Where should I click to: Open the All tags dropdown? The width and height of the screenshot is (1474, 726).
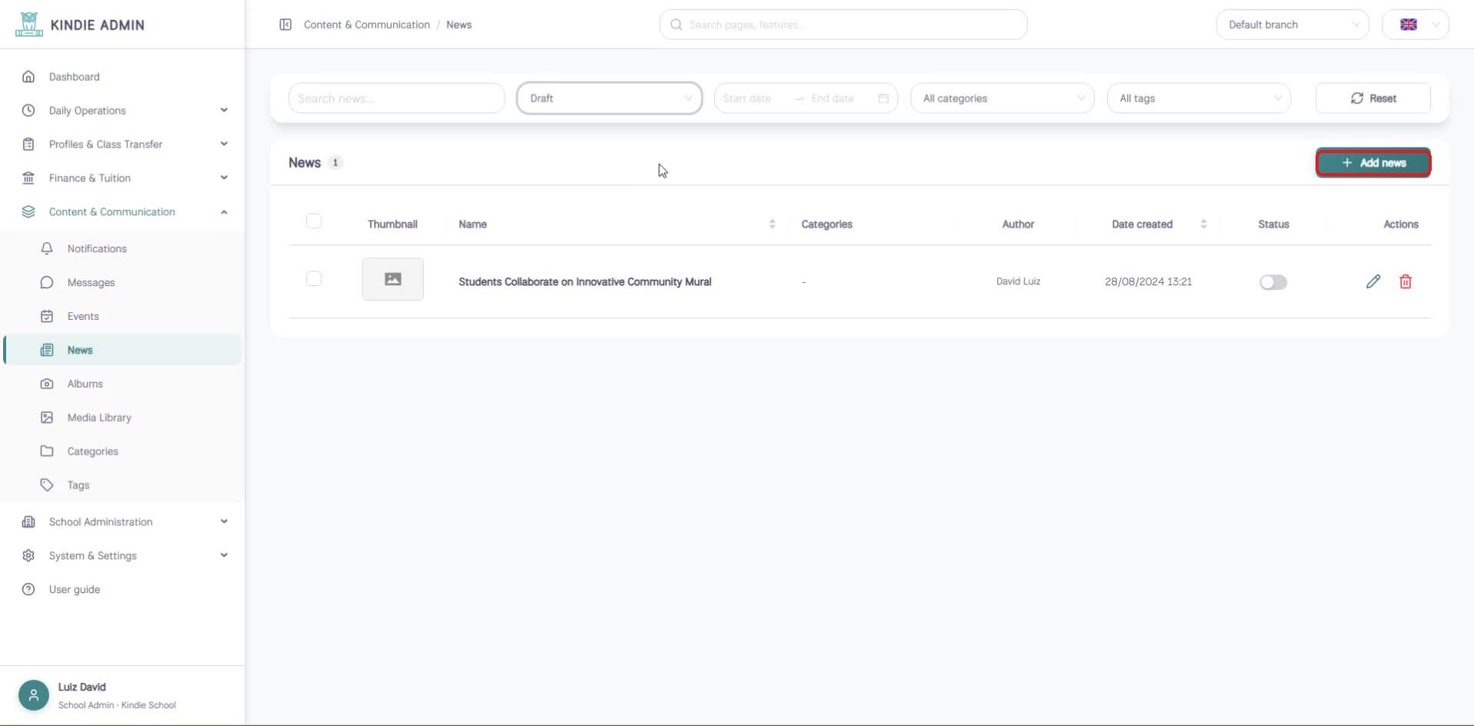click(1199, 98)
